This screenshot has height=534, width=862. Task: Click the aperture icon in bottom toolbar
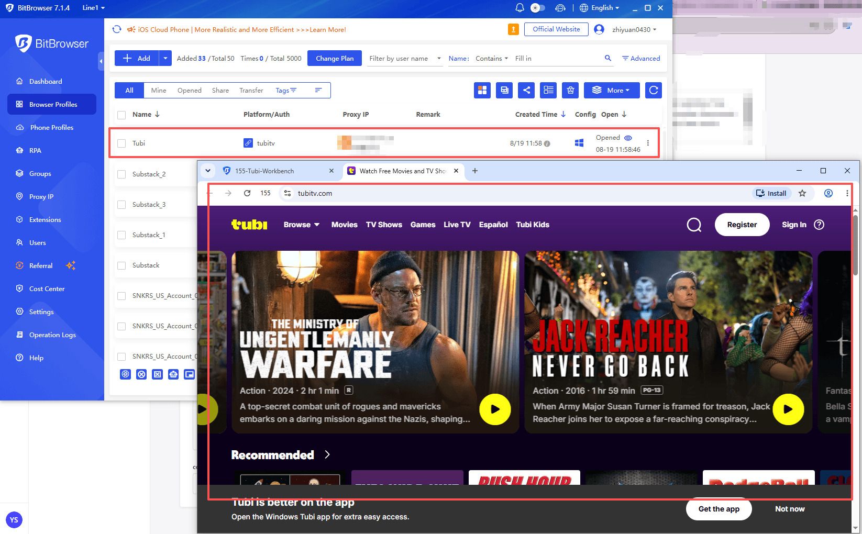[125, 374]
